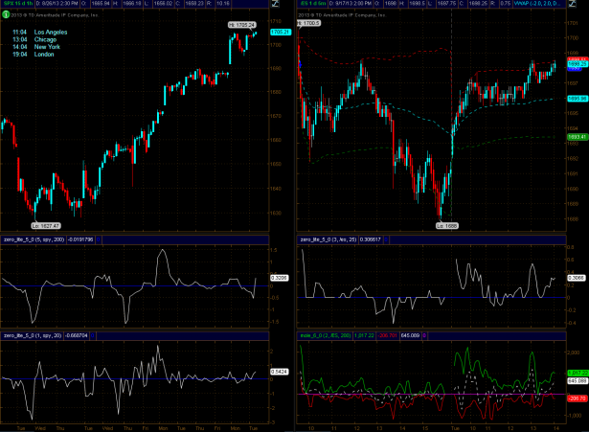Click the green 1,017.22 value tag on mole study
Viewport: 589px width, 432px height.
pos(578,373)
